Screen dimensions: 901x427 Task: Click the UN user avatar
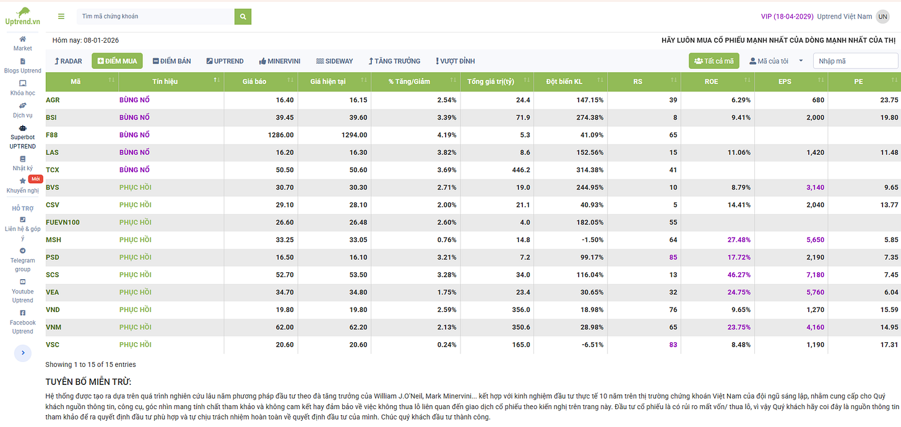point(883,17)
